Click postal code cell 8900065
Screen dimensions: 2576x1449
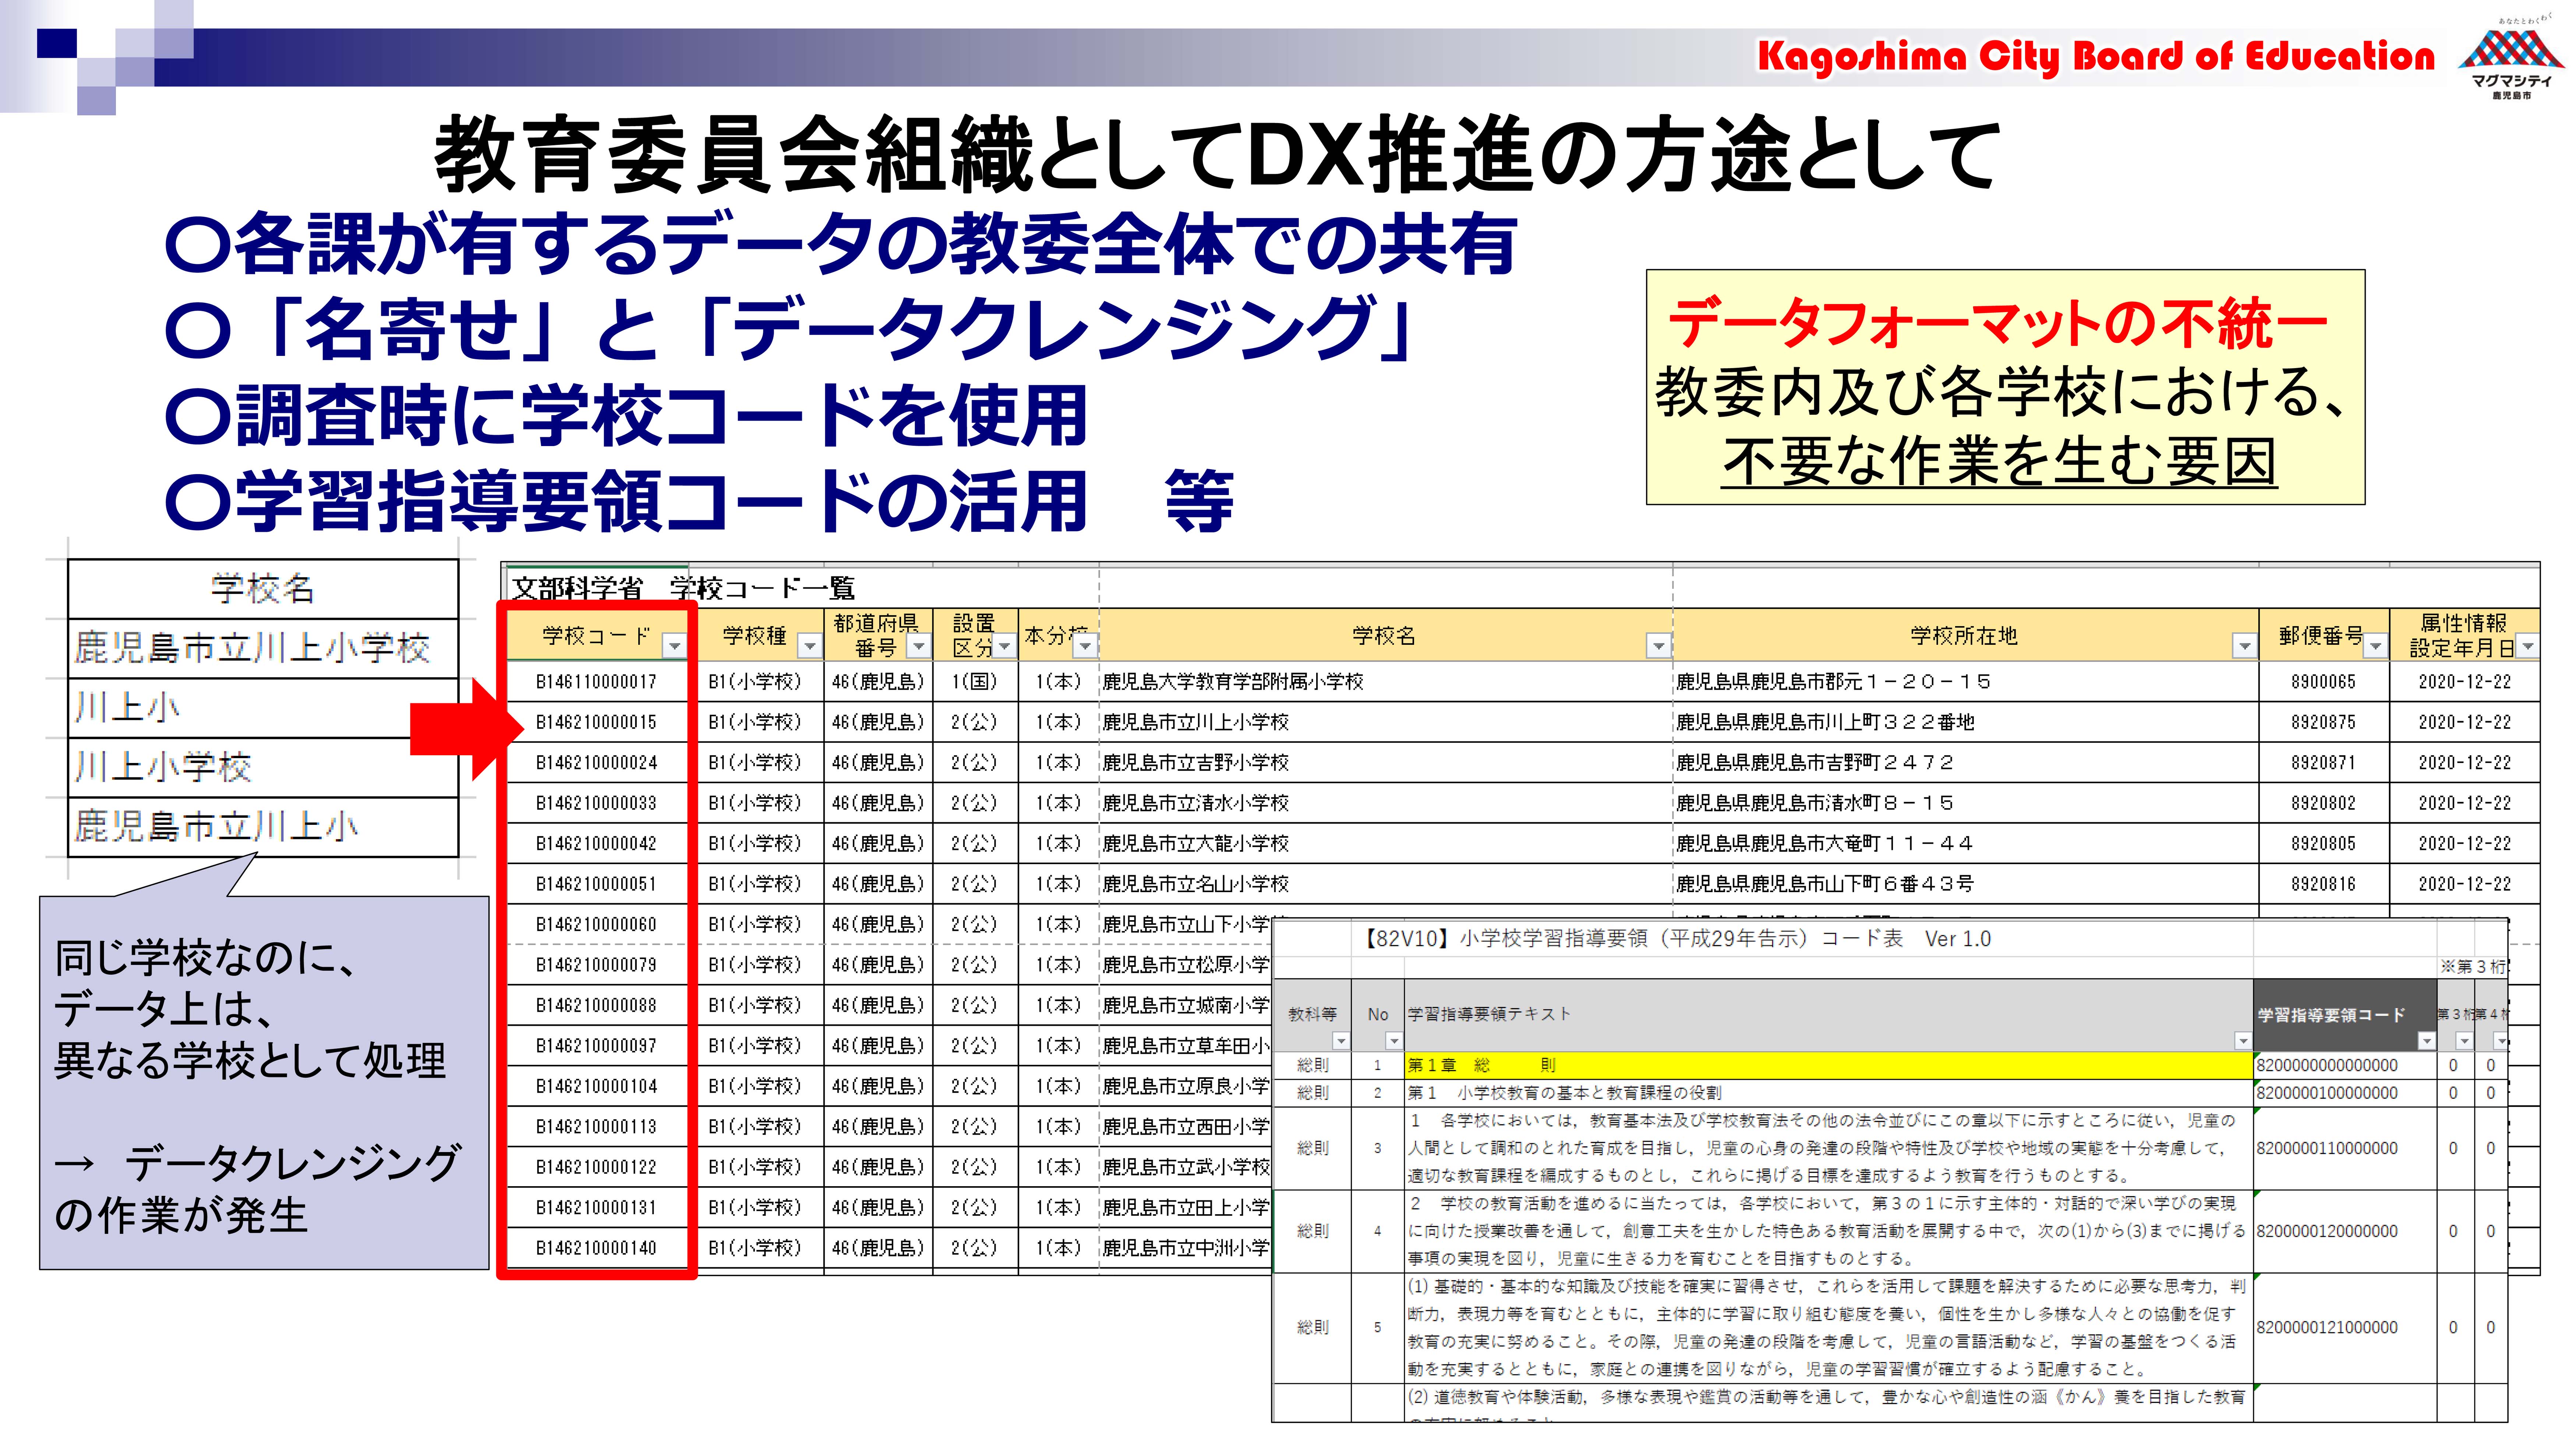pos(2323,682)
